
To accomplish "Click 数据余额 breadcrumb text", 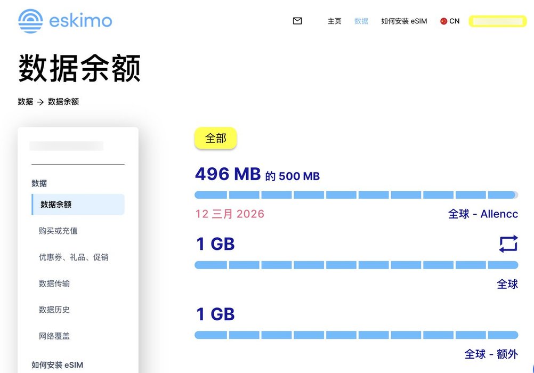I will click(x=63, y=102).
